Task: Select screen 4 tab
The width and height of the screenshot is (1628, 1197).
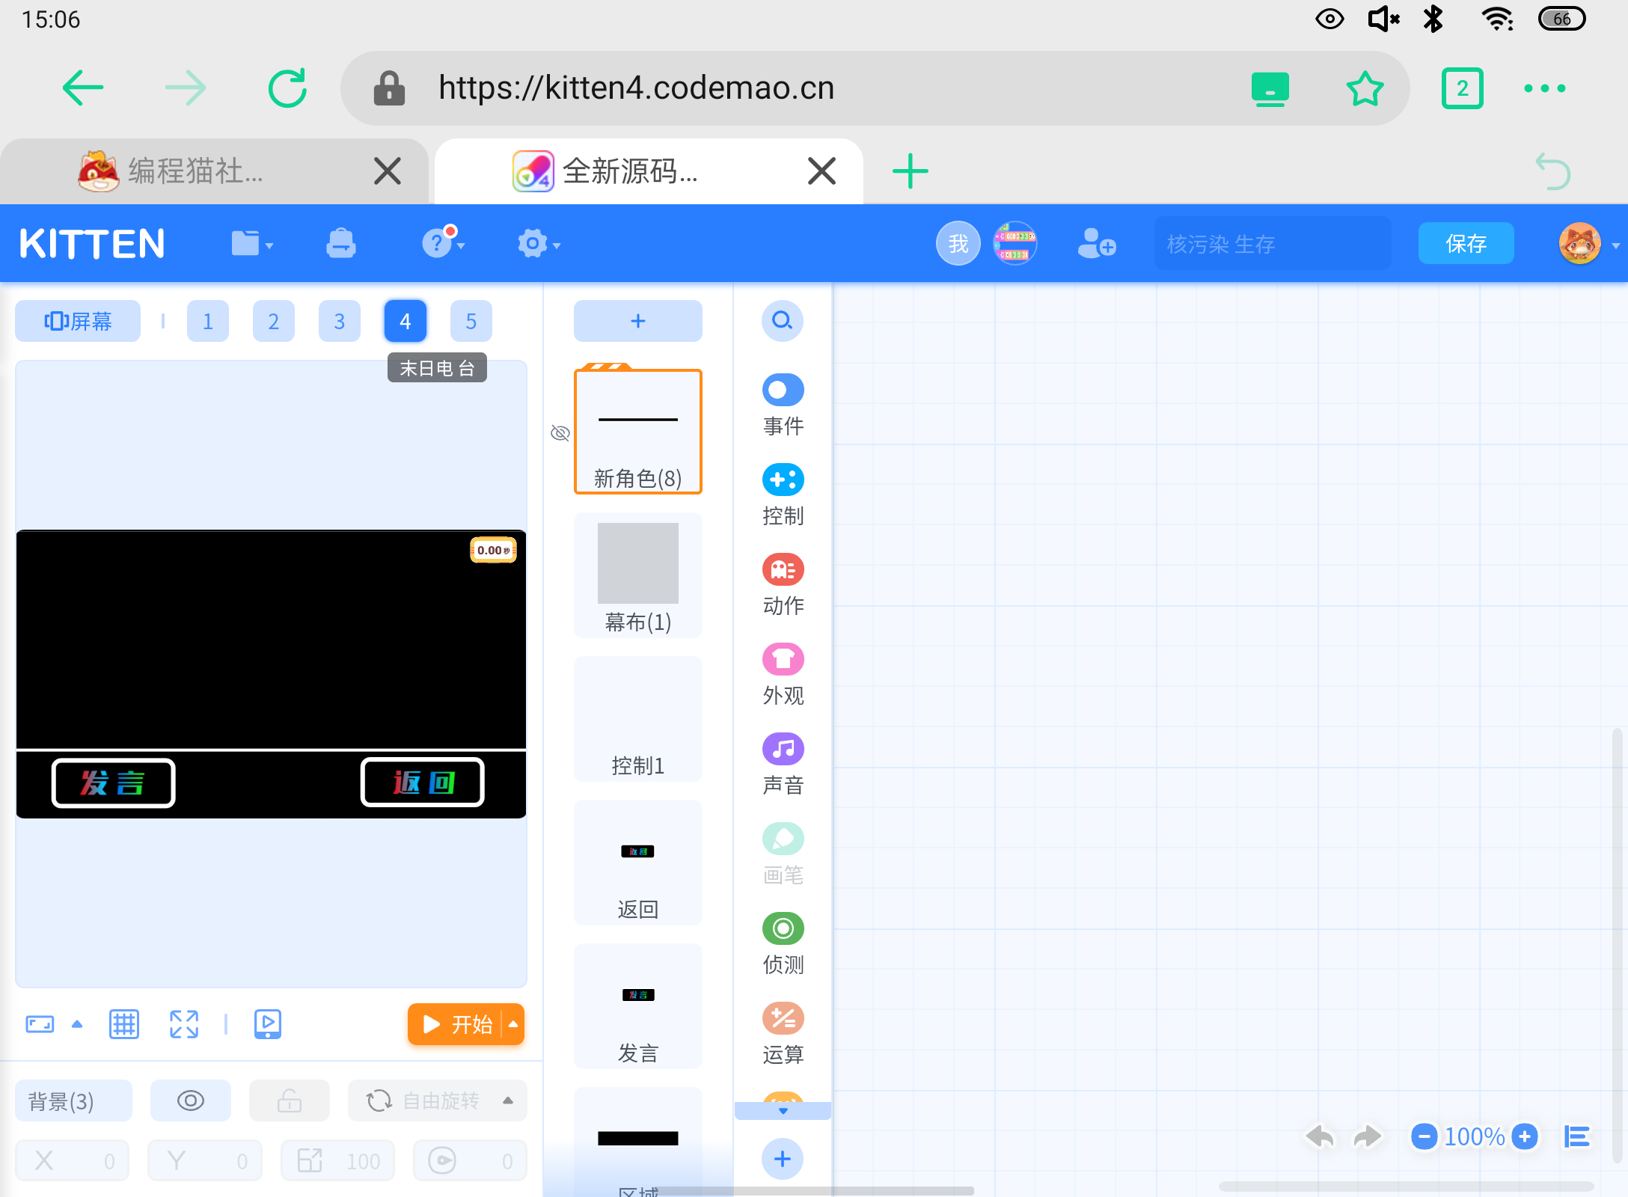Action: 406,321
